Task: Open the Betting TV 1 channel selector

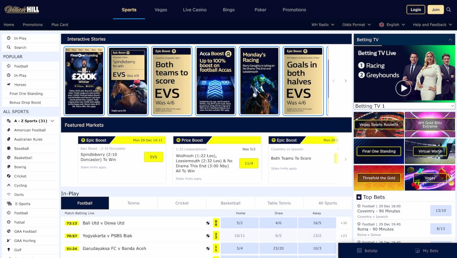Action: 404,106
